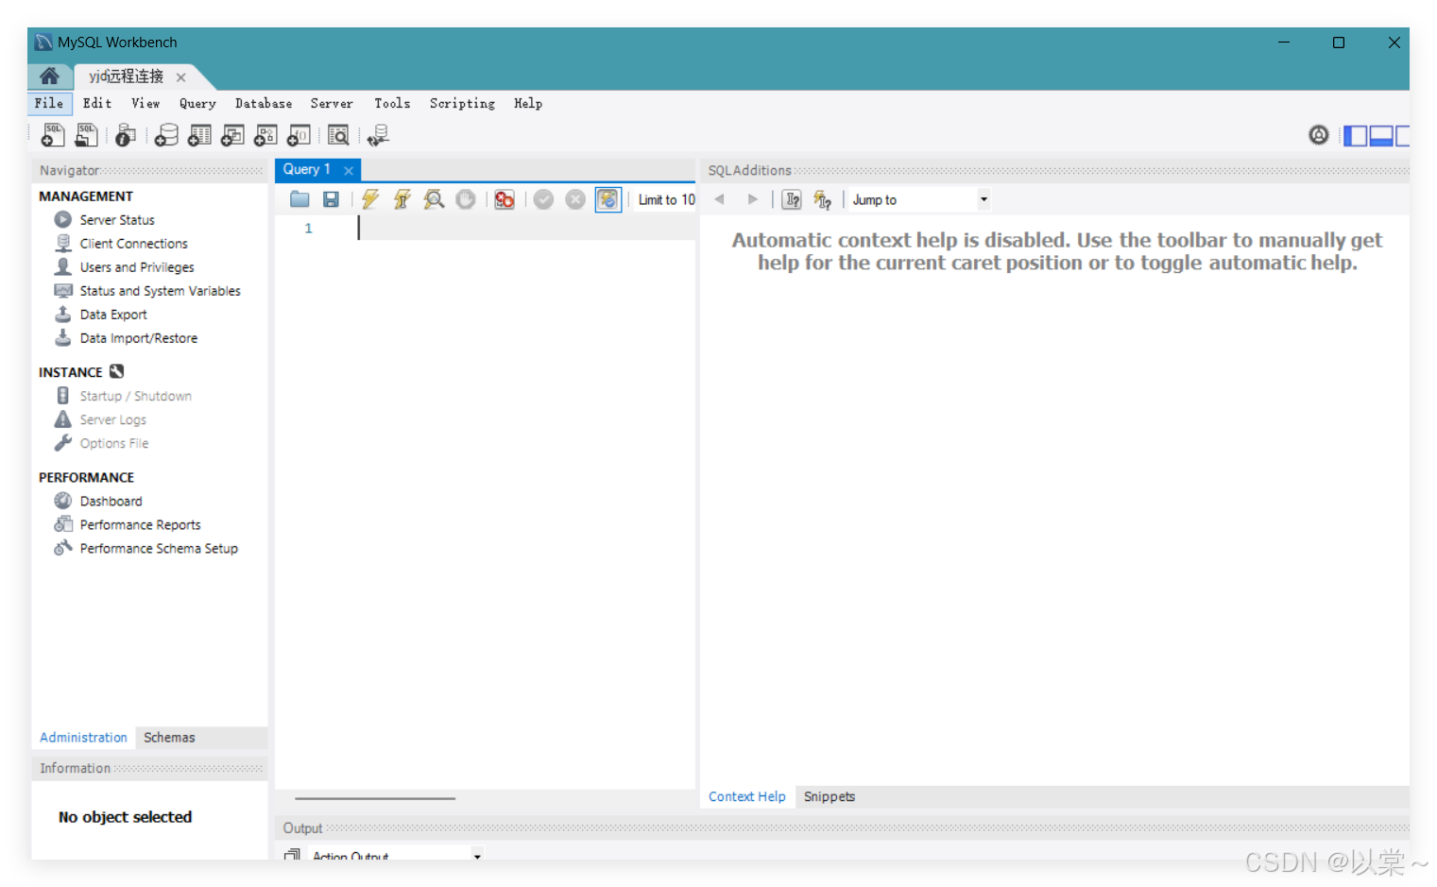Open the Scripting menu

pyautogui.click(x=462, y=104)
